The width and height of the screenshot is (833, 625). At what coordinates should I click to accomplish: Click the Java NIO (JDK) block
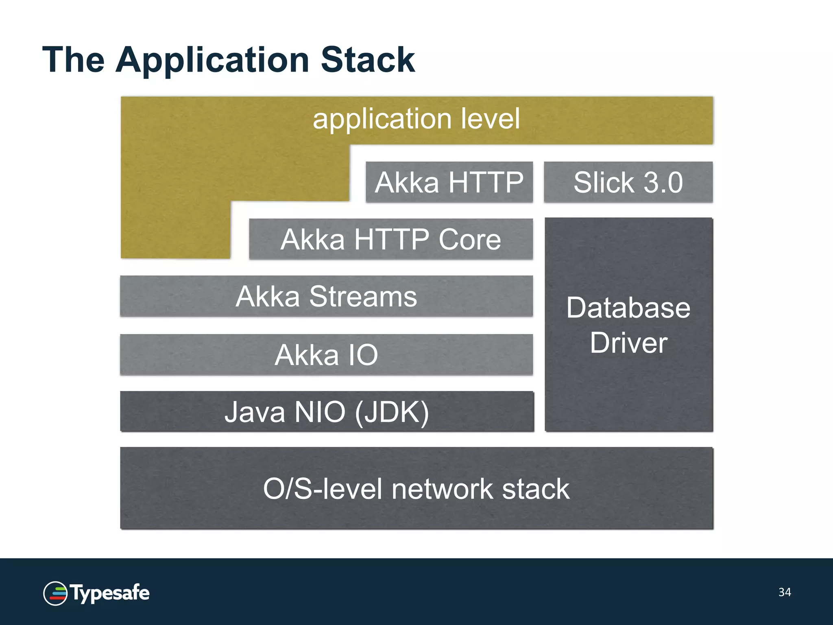tap(326, 412)
